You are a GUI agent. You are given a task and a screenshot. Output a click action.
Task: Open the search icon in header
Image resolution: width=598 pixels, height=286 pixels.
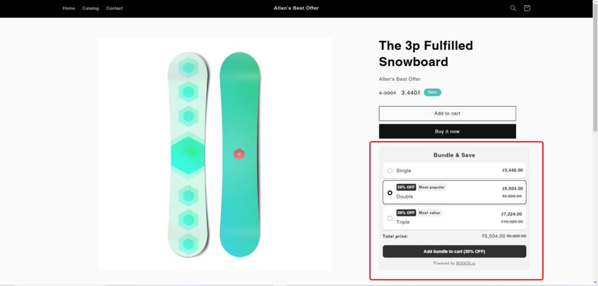[x=513, y=8]
